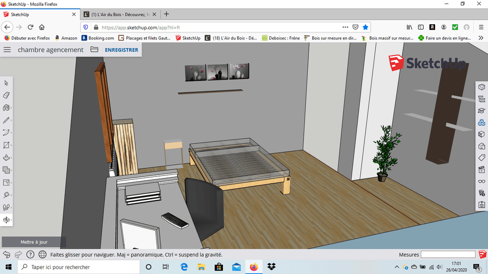Click the Undo arrow in status bar
This screenshot has height=274, width=488.
[7, 254]
